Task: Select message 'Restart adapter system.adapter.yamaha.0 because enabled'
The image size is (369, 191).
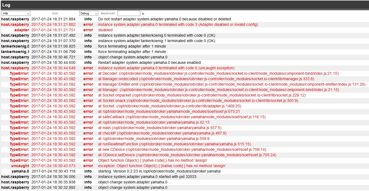Action: point(149,63)
